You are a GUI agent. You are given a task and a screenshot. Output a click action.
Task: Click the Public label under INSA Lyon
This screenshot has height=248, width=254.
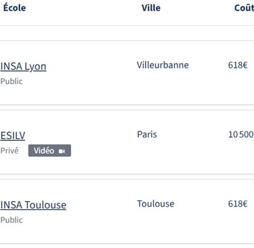[x=12, y=81]
